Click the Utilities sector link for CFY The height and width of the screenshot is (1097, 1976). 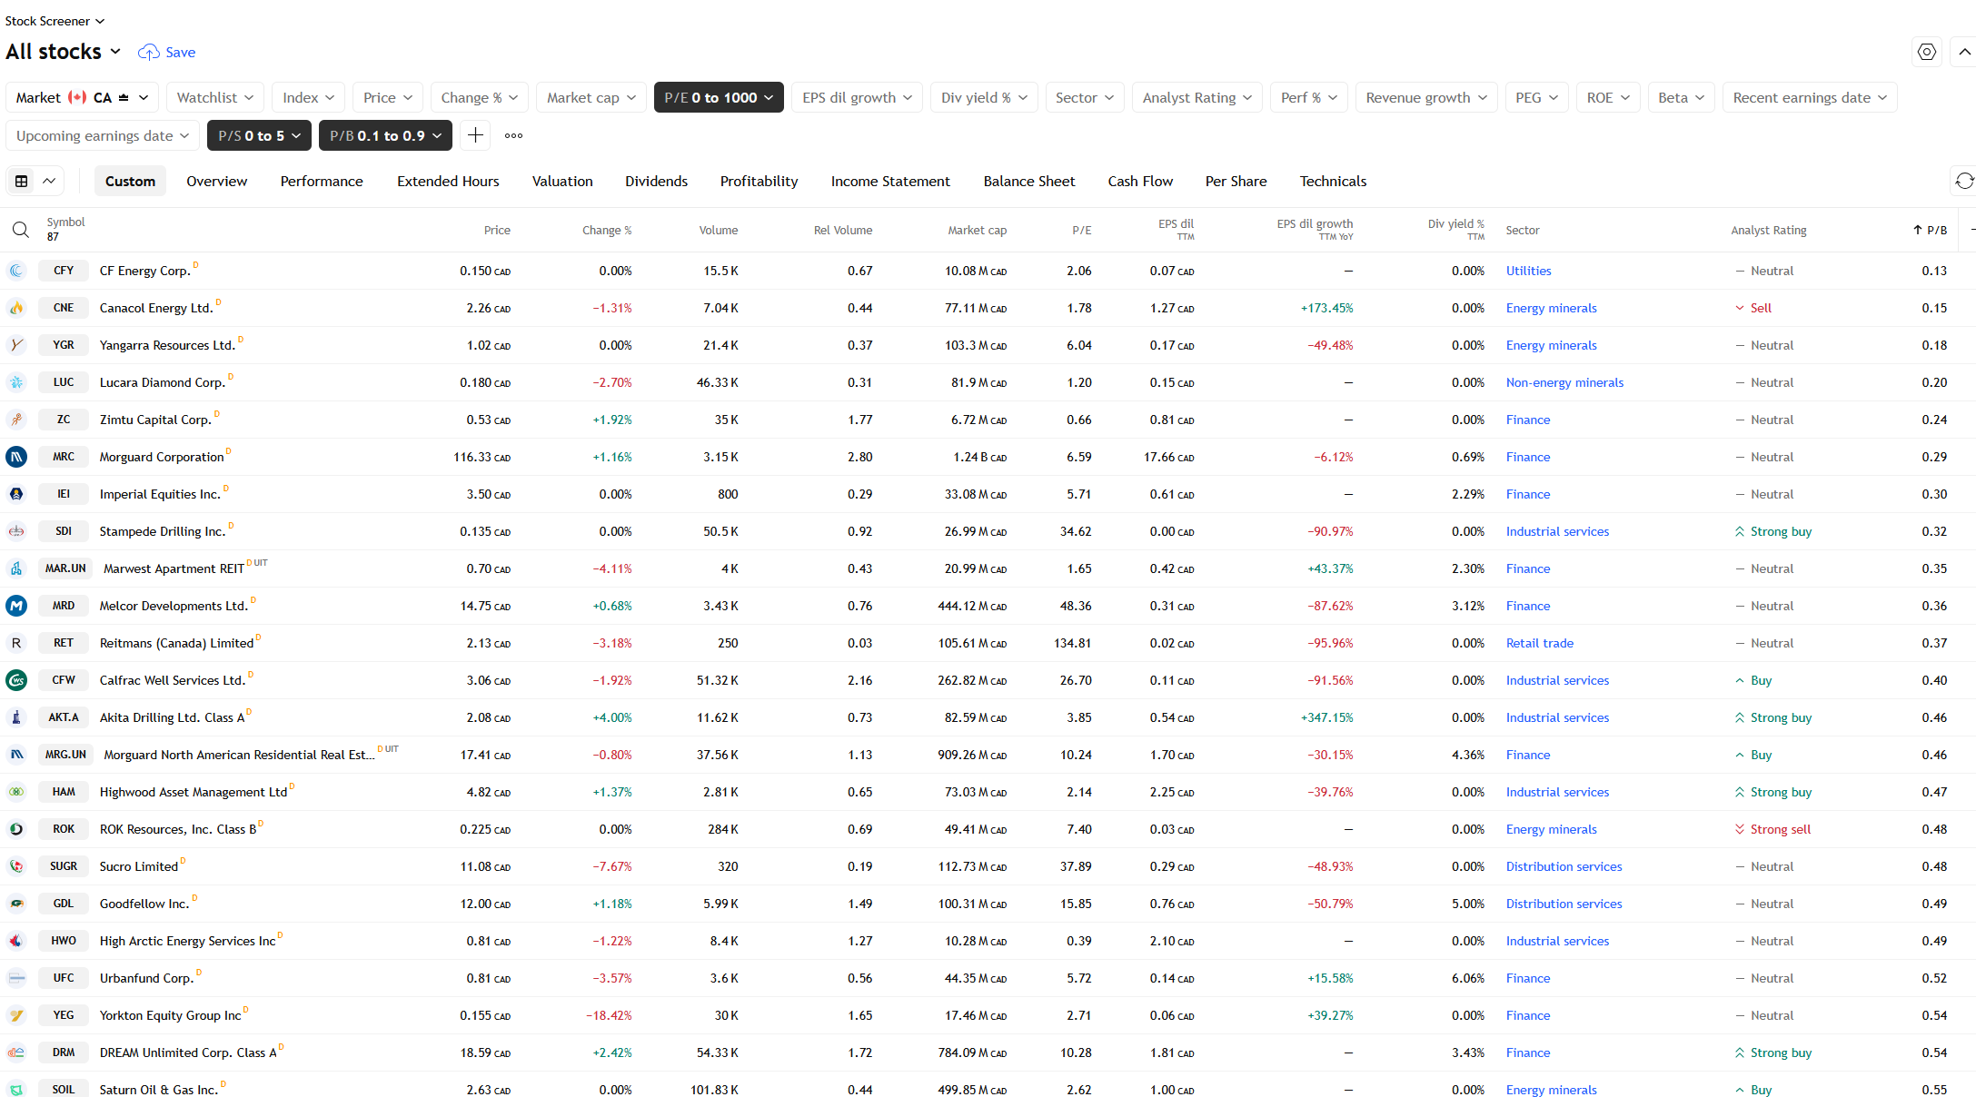(1528, 271)
